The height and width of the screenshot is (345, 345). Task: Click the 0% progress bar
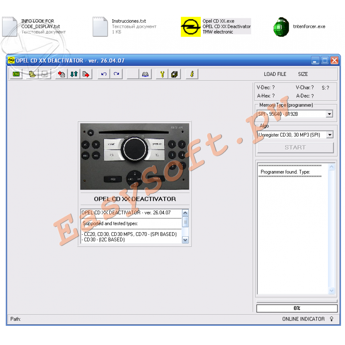[297, 308]
